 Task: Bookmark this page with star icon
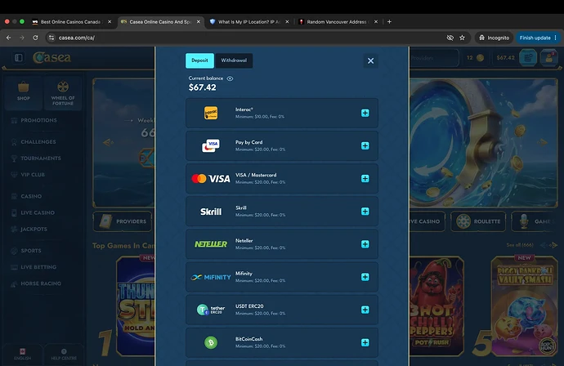click(462, 38)
